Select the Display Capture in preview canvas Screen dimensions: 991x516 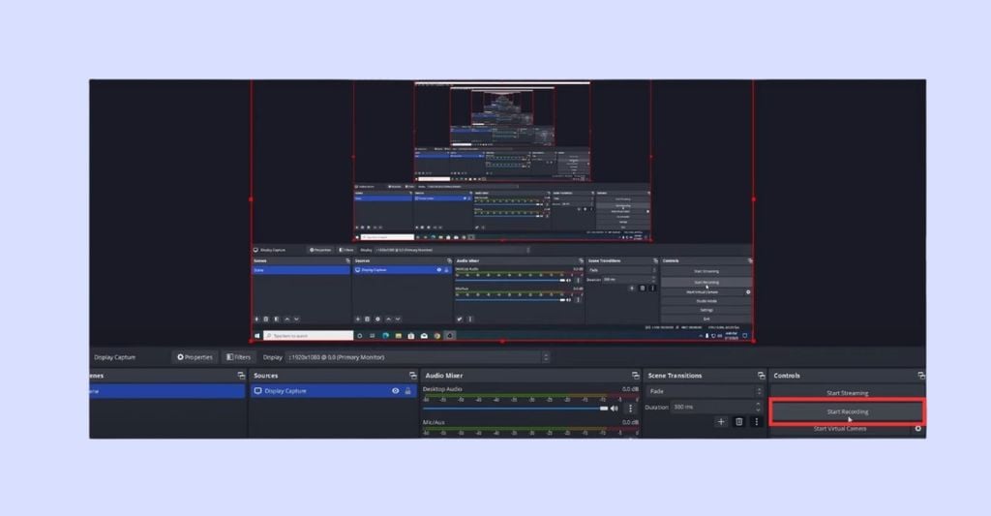502,211
